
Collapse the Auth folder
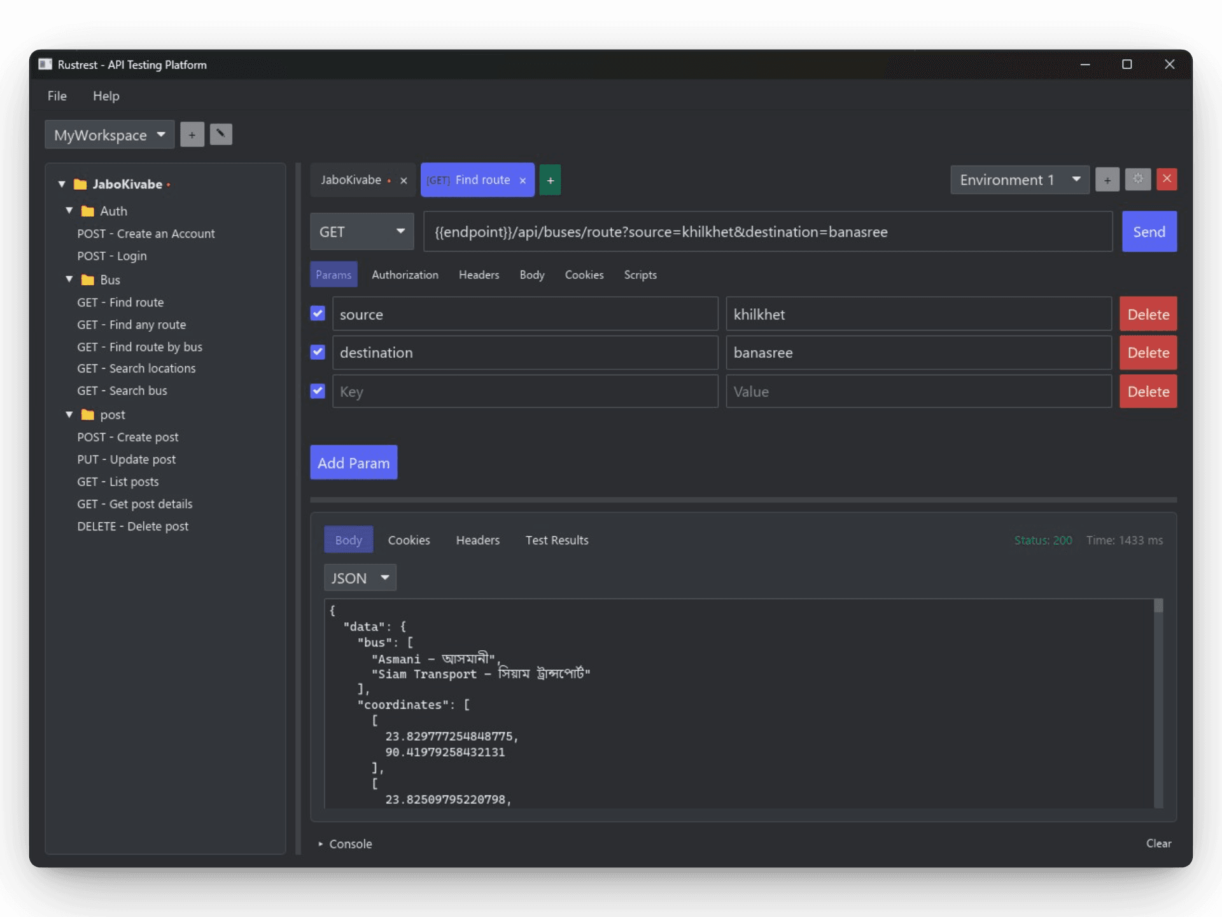point(69,211)
